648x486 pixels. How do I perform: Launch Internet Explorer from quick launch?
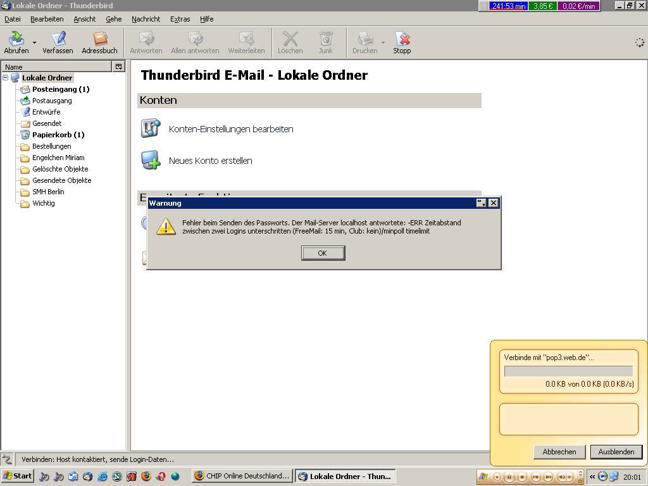click(103, 477)
